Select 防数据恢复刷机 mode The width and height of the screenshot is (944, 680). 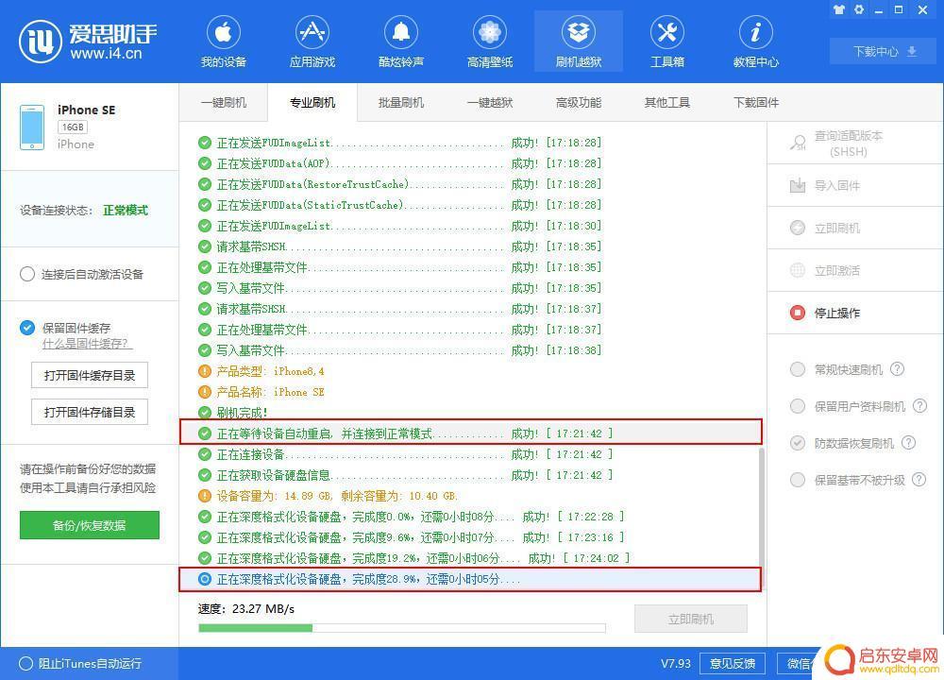tap(798, 443)
